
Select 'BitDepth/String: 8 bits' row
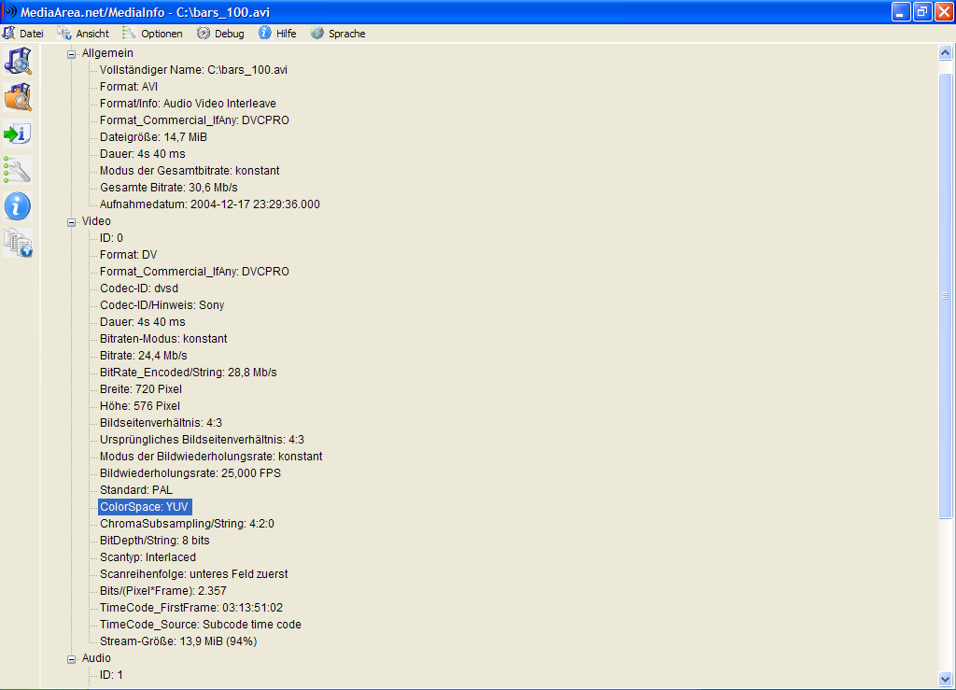(154, 541)
